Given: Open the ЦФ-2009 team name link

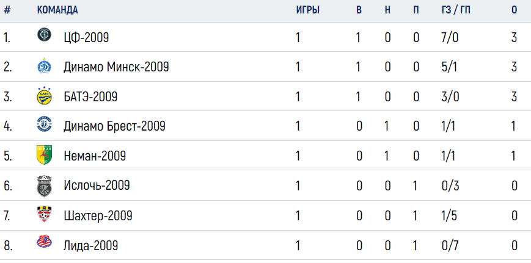Looking at the screenshot, I should coord(86,37).
